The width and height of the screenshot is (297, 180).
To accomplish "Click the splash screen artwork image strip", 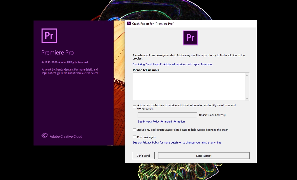I will pyautogui.click(x=119, y=83).
